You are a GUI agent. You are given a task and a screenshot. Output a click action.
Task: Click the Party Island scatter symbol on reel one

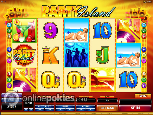coord(24,55)
